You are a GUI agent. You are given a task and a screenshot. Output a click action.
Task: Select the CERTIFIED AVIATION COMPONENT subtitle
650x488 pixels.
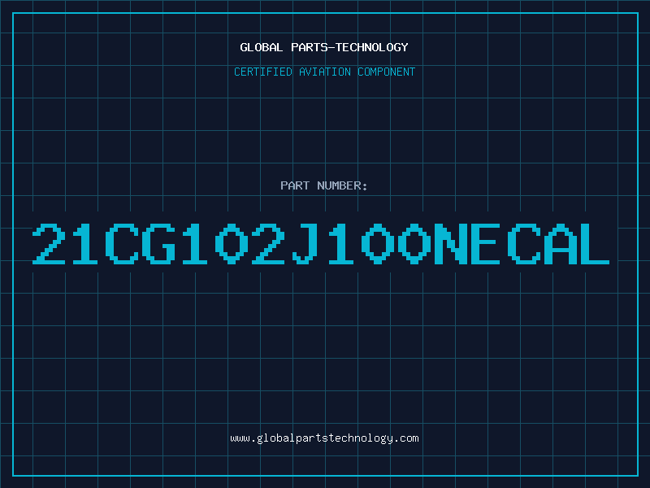[324, 72]
